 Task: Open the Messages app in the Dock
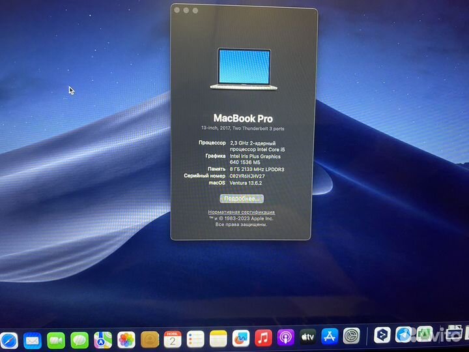[79, 340]
